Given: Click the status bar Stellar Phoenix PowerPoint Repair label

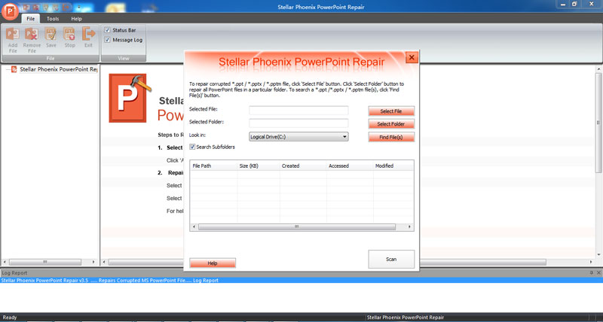Looking at the screenshot, I should [406, 317].
